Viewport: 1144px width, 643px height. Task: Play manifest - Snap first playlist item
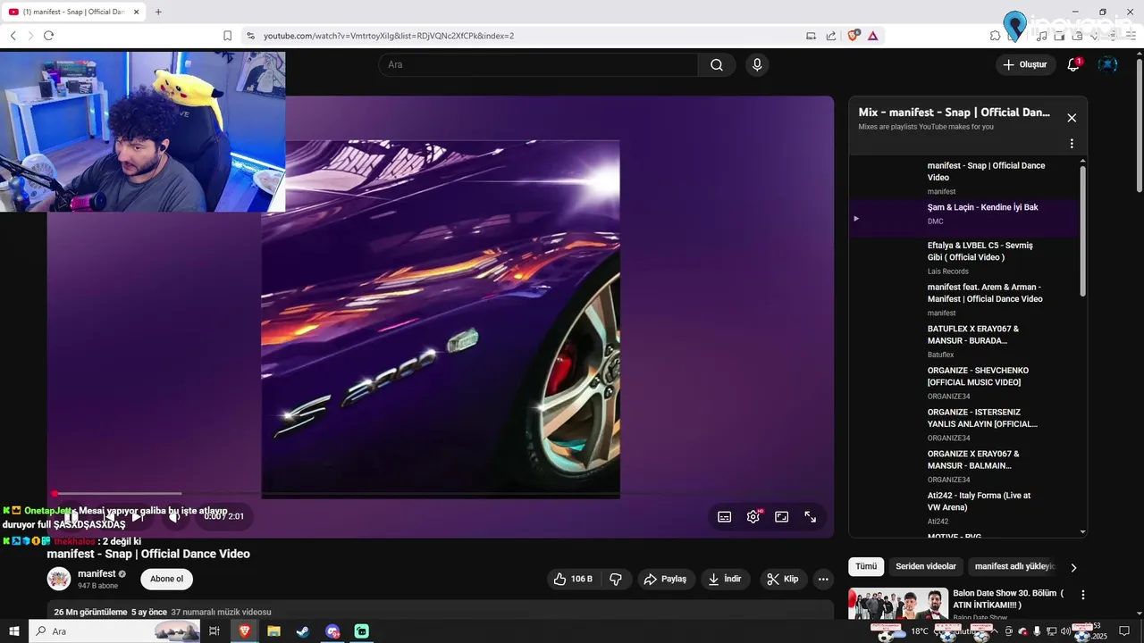tap(963, 178)
